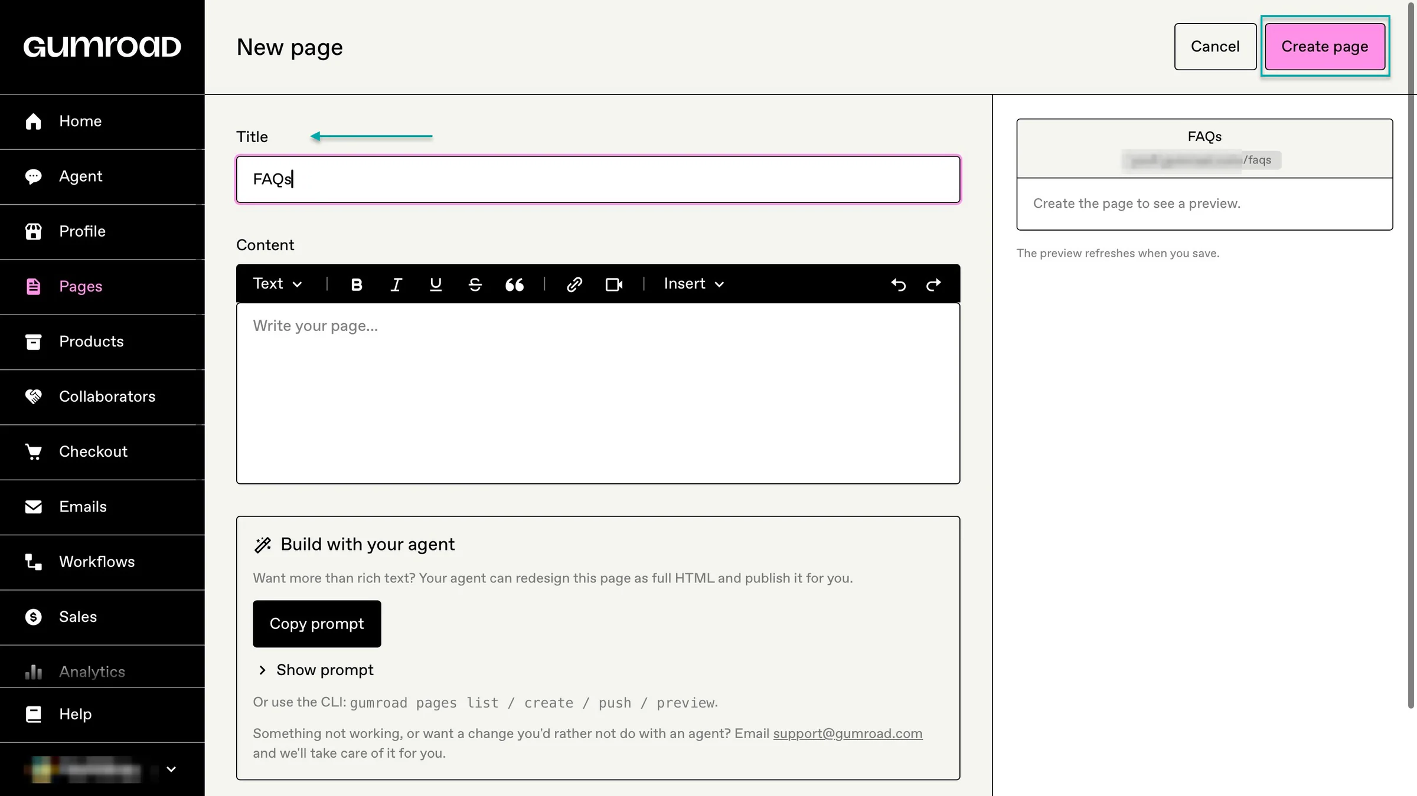
Task: Open the Products section
Action: [x=102, y=342]
